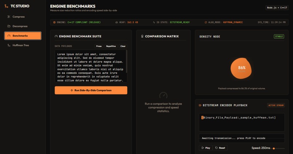This screenshot has height=154, width=293.
Task: Click the payload compressed to 86.3% caption
Action: (242, 89)
